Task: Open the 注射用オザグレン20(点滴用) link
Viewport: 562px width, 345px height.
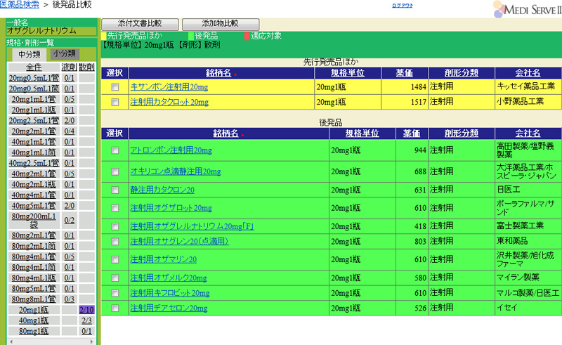Action: point(180,241)
